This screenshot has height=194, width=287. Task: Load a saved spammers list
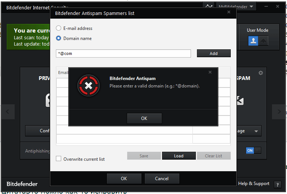(179, 156)
